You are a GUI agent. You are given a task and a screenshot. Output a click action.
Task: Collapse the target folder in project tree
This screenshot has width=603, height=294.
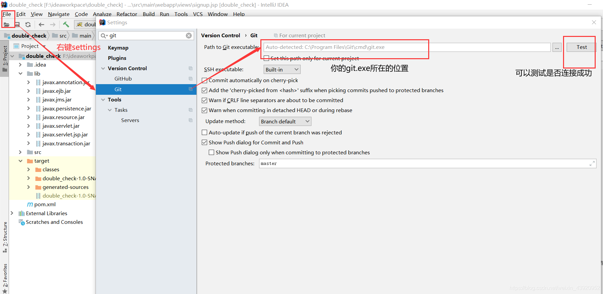click(20, 161)
